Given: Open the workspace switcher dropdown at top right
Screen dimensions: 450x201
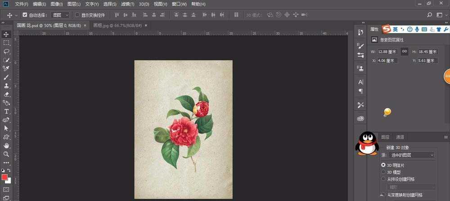Looking at the screenshot, I should coord(441,15).
